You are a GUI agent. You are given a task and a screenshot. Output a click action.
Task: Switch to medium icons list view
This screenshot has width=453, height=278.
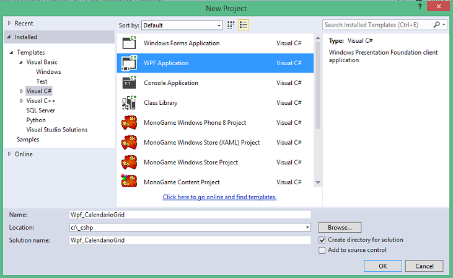coord(244,25)
